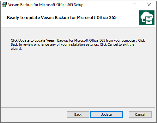Cancel the Veeam Backup setup
The width and height of the screenshot is (157, 123).
[x=140, y=114]
